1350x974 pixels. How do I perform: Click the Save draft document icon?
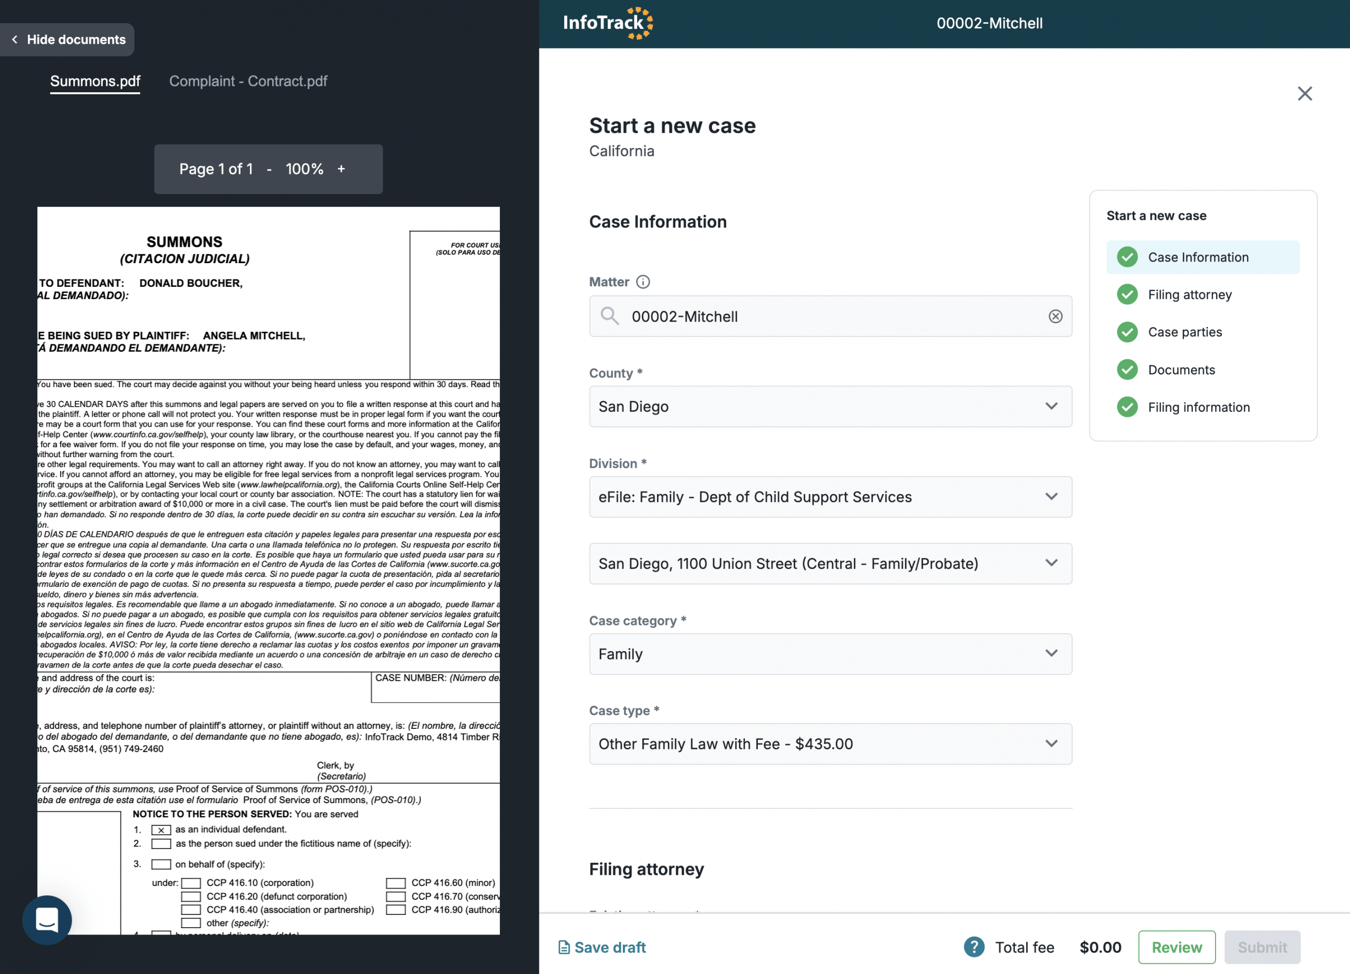564,947
